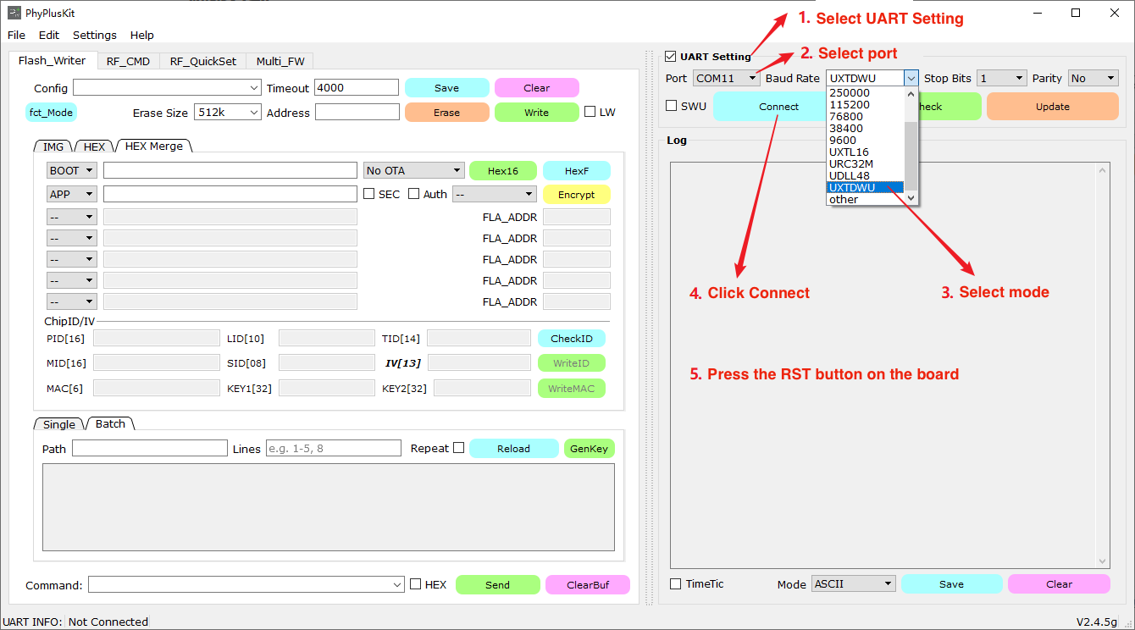Select the Batch tab

click(110, 423)
